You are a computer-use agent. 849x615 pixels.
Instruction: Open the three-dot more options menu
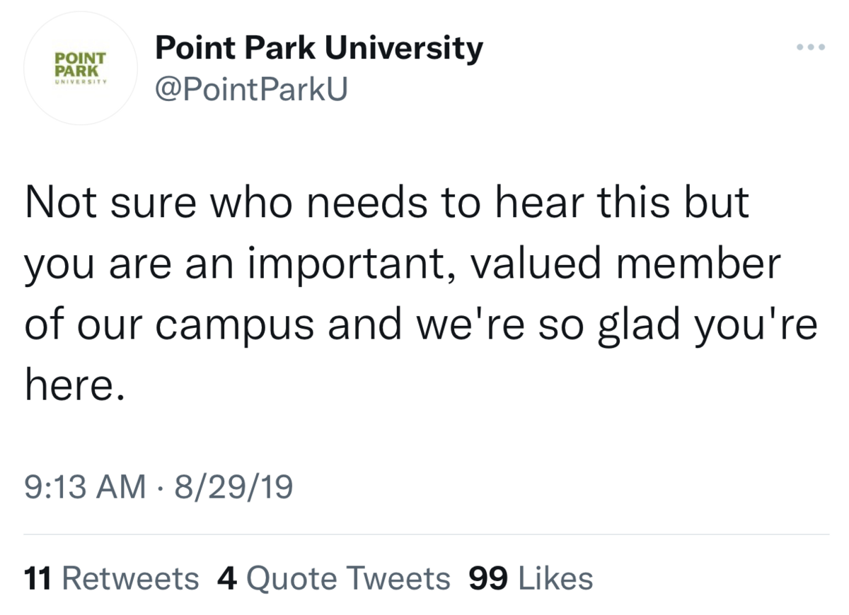point(810,48)
